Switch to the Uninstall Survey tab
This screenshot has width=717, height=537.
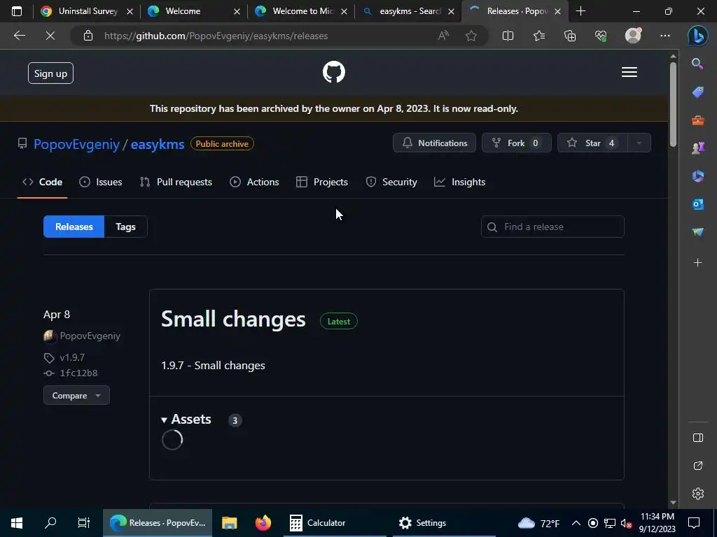87,11
